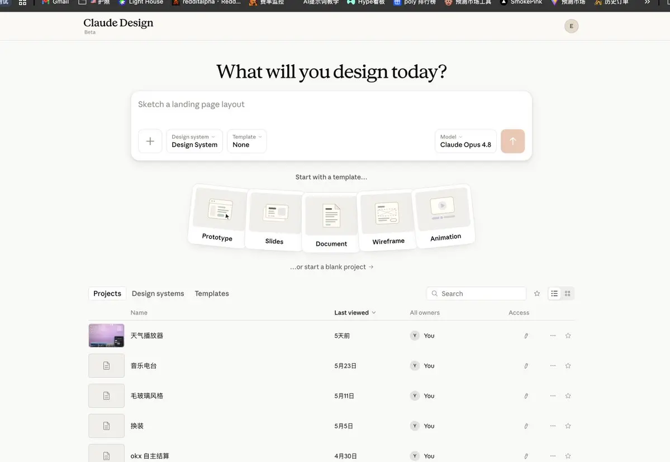
Task: Select the Design systems tab
Action: [158, 293]
